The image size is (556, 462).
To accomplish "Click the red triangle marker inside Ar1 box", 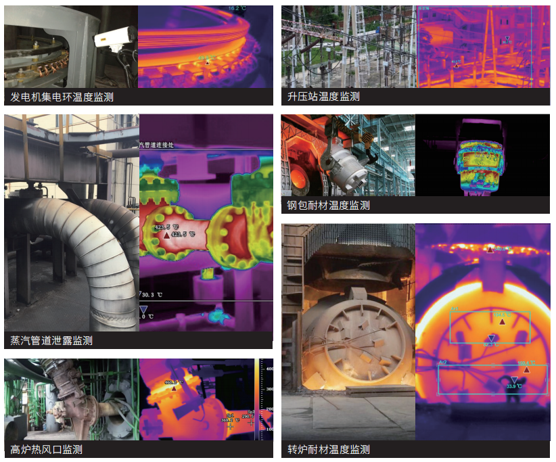I will (x=502, y=321).
